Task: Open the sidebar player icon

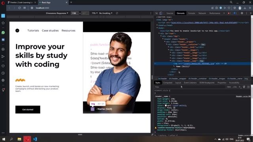Action: click(3, 49)
